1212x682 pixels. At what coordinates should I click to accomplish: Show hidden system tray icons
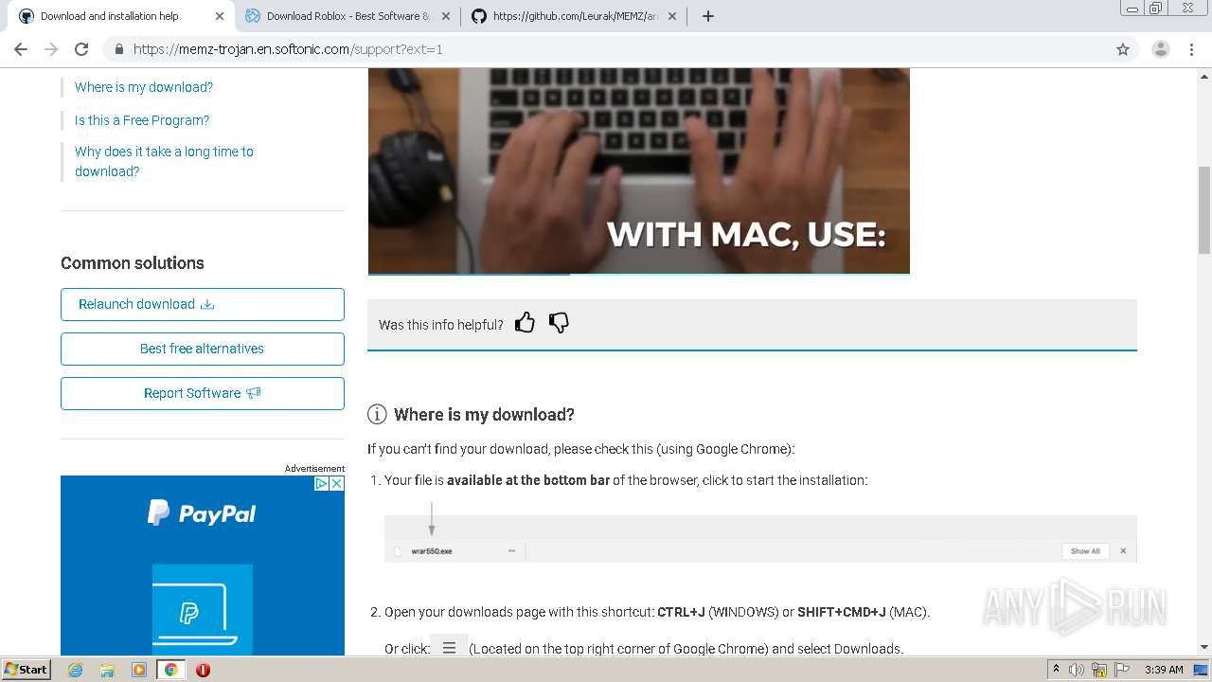click(x=1056, y=670)
